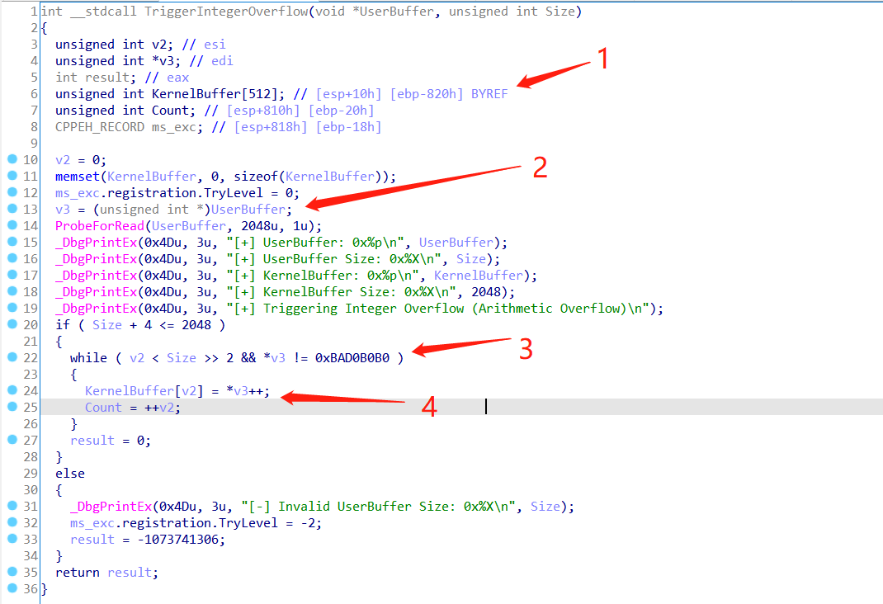The width and height of the screenshot is (883, 604).
Task: Toggle breakpoint dot on line 11
Action: coord(12,176)
